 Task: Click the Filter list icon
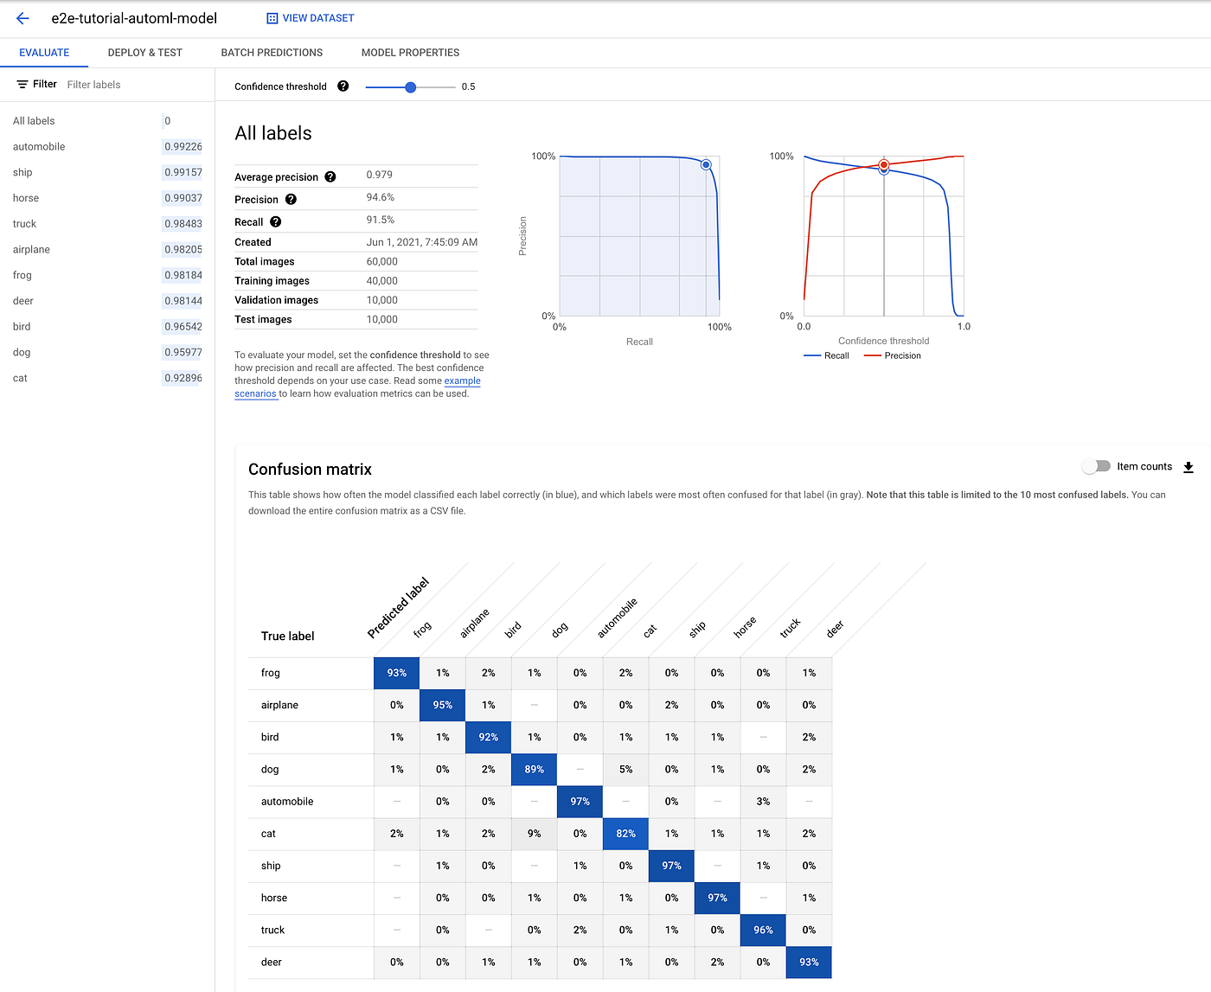22,85
